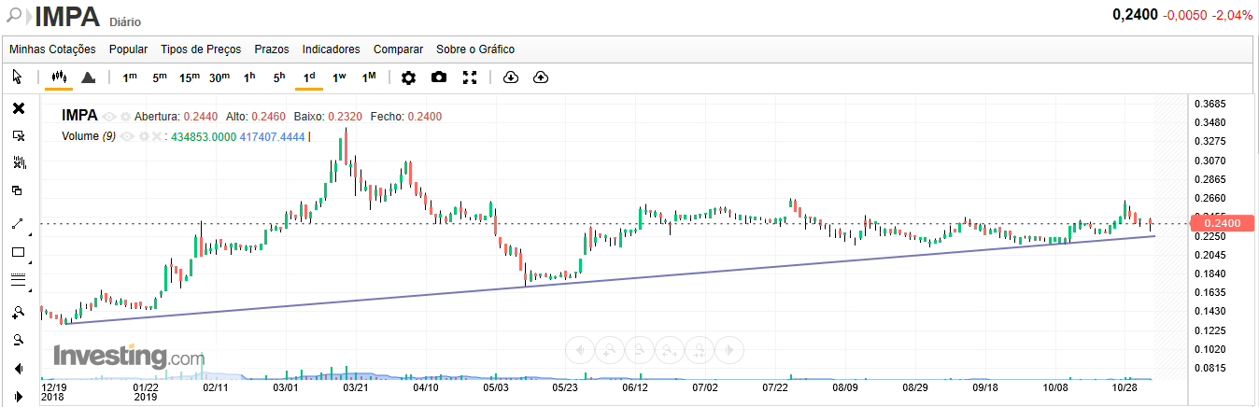The height and width of the screenshot is (407, 1259).
Task: Open the Minhas Cotações menu
Action: coord(52,49)
